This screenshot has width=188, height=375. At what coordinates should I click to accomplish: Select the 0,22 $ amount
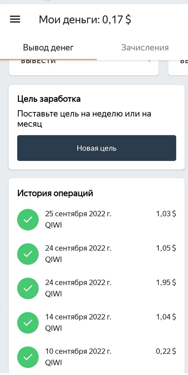click(x=166, y=352)
